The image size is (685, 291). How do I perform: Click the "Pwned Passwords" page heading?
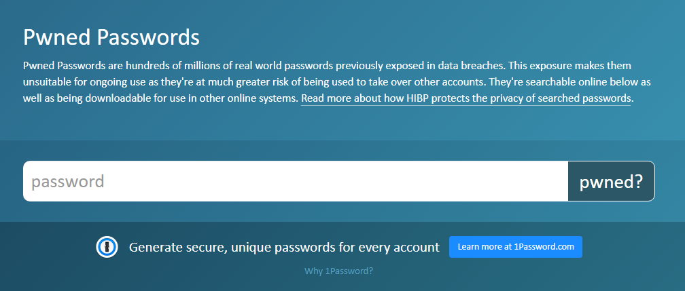pos(111,37)
